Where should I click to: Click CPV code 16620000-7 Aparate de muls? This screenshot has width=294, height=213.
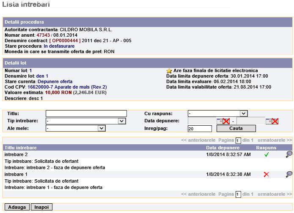tap(67, 87)
